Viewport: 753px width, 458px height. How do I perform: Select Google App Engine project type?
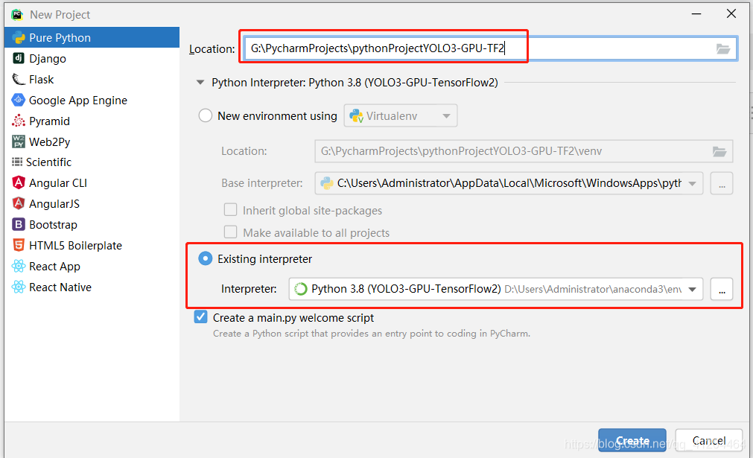(x=92, y=100)
